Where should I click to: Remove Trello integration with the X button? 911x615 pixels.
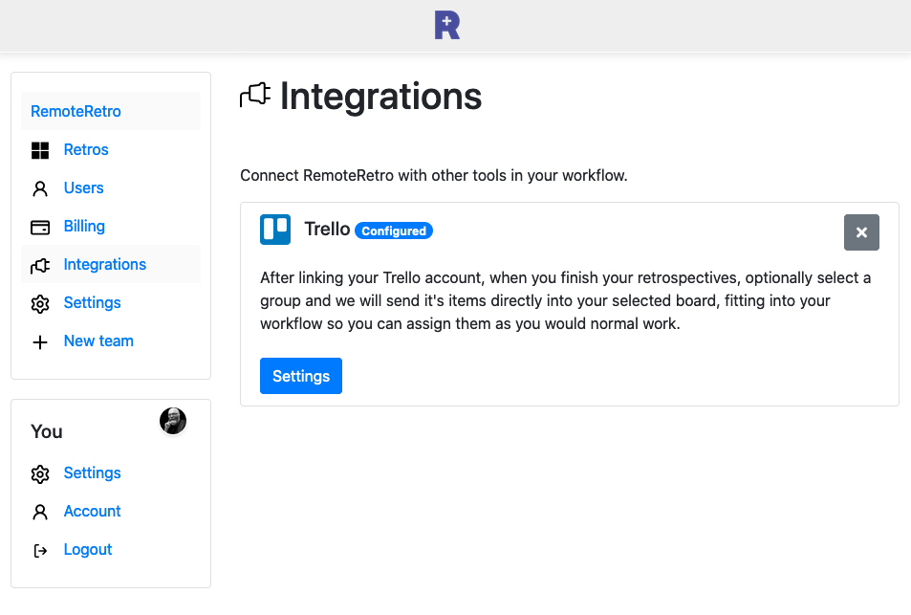tap(861, 232)
